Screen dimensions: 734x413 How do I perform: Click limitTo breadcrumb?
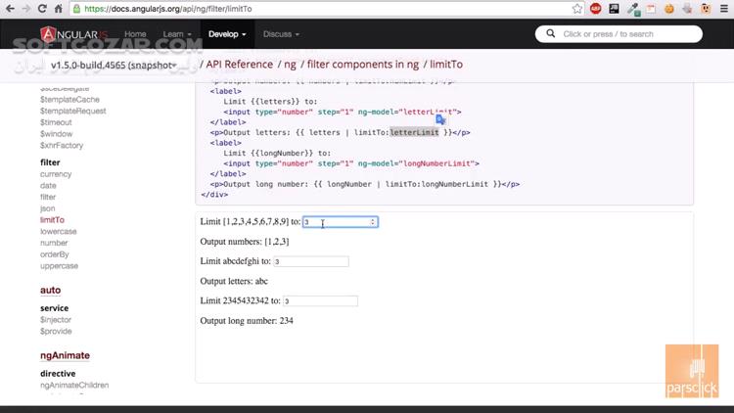coord(446,65)
